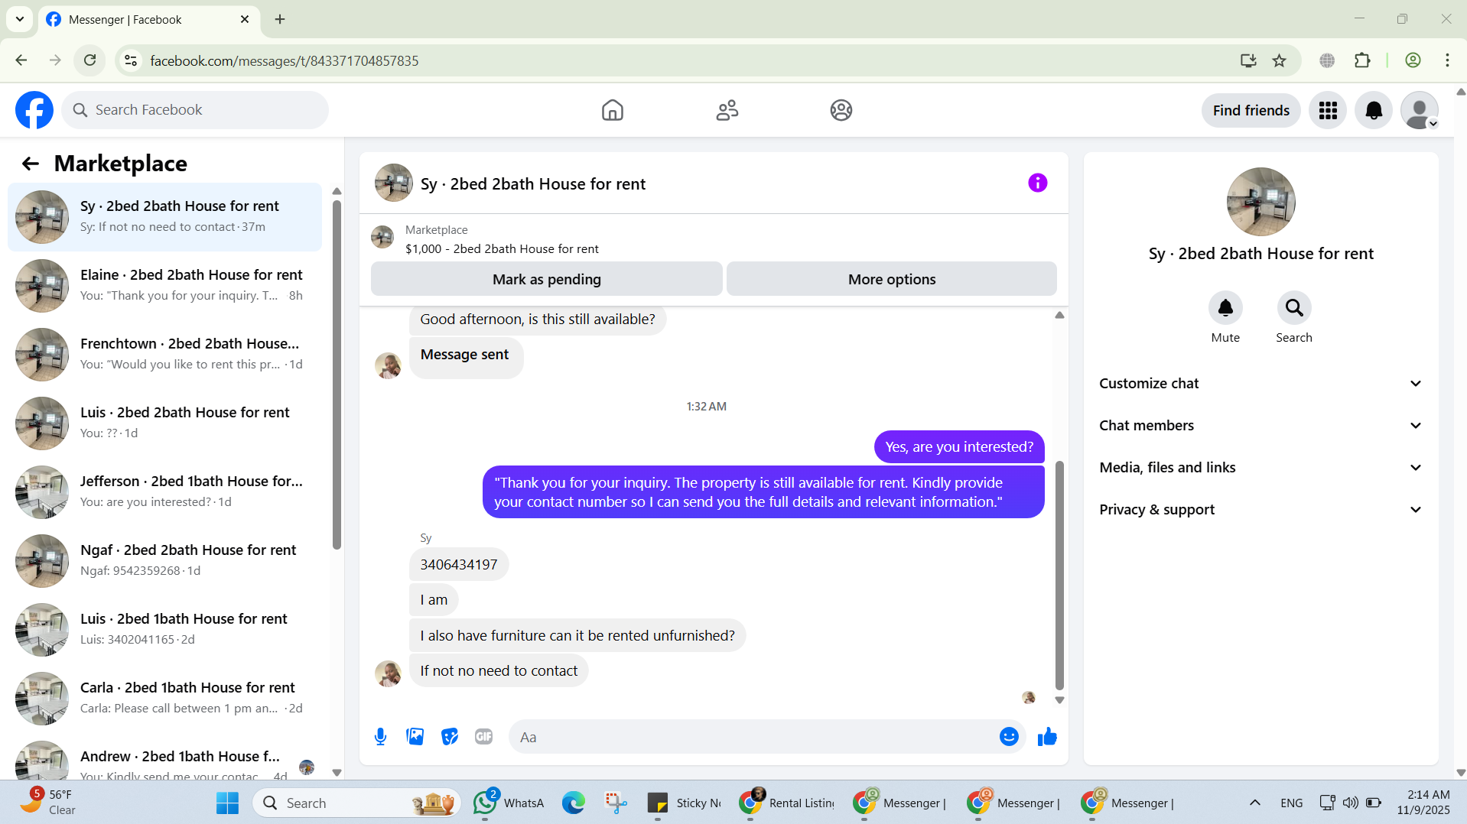
Task: Go back from Marketplace using arrow
Action: 31,164
